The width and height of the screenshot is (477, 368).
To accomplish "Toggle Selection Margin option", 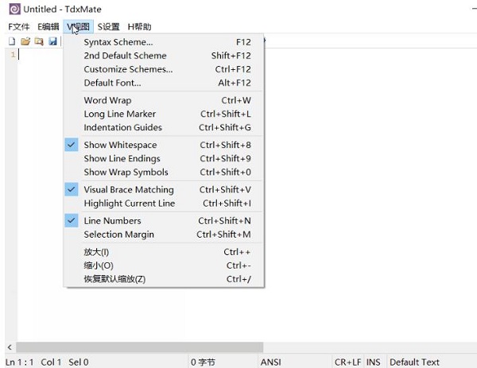I will (165, 234).
